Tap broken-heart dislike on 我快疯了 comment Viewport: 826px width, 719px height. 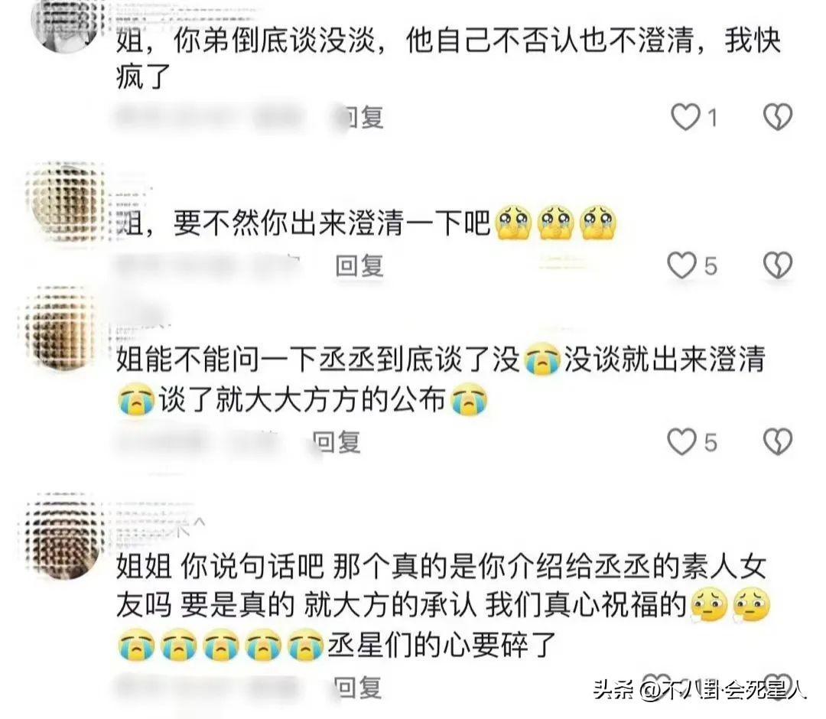pos(778,116)
